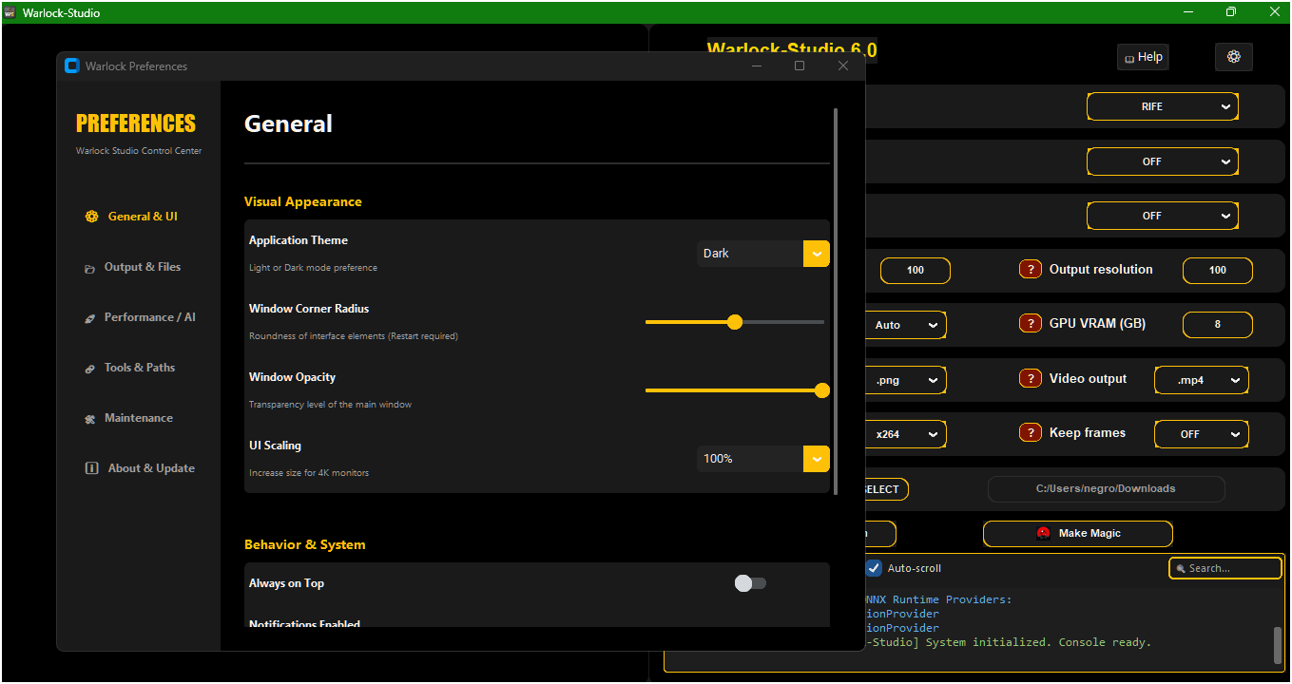The height and width of the screenshot is (684, 1292).
Task: Open the .png format dropdown
Action: coord(906,380)
